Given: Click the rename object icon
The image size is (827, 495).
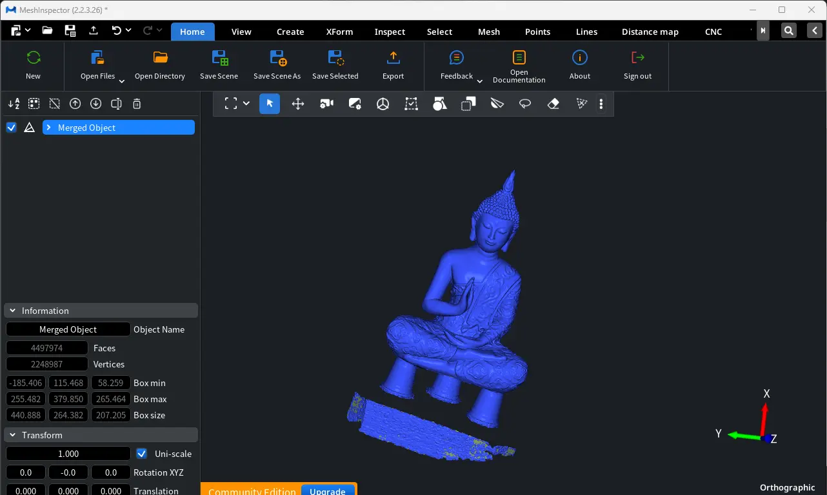Looking at the screenshot, I should point(117,104).
